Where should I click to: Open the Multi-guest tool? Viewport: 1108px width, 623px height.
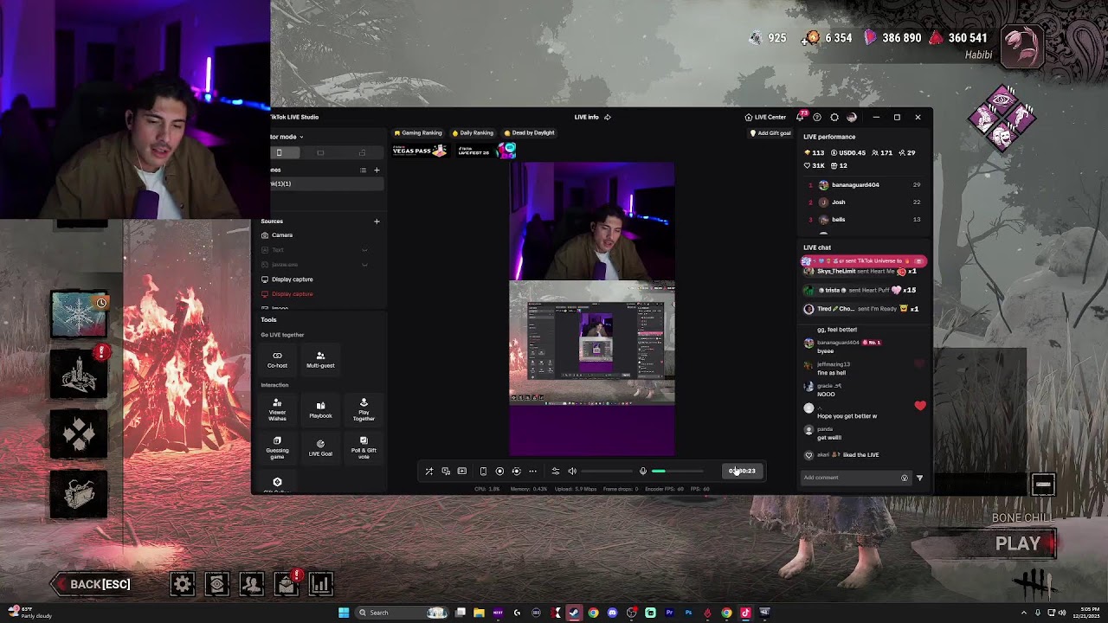[320, 360]
